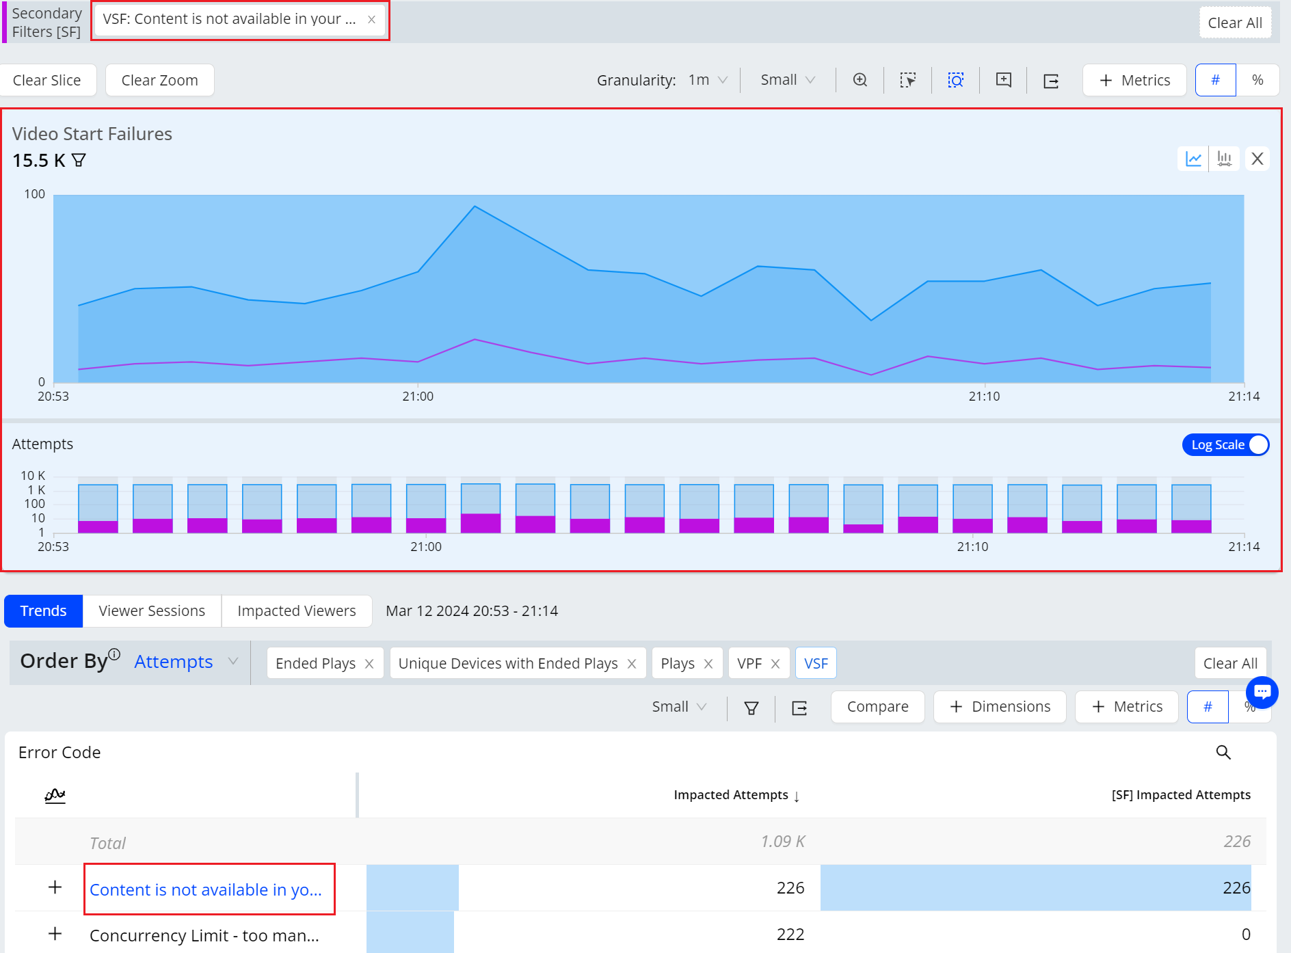Remove the Plays metric chip

click(x=708, y=664)
